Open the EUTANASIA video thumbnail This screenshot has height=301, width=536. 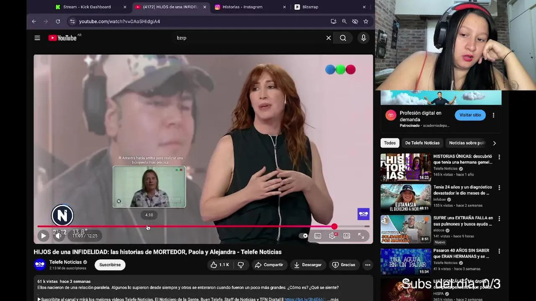pos(406,198)
